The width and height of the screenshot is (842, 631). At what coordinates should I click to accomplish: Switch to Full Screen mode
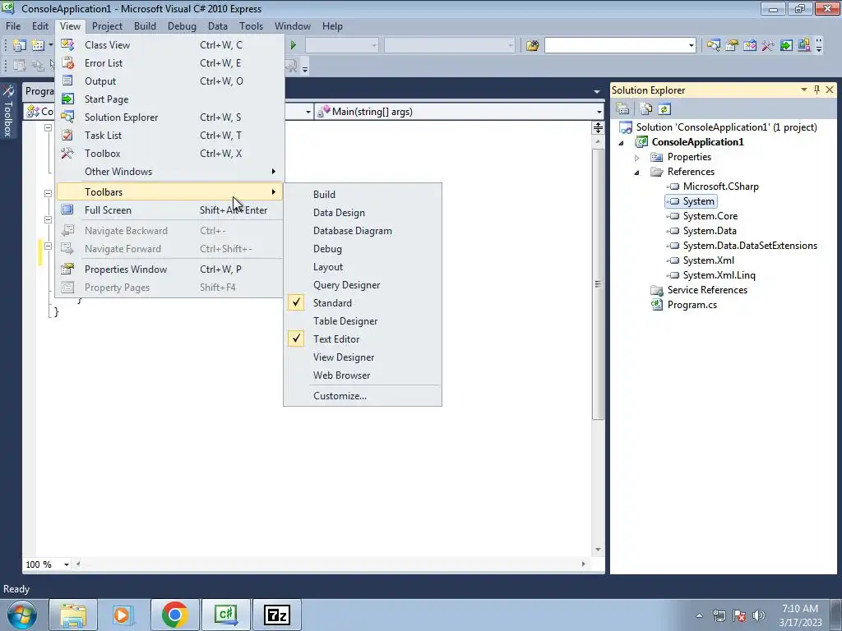(169, 210)
